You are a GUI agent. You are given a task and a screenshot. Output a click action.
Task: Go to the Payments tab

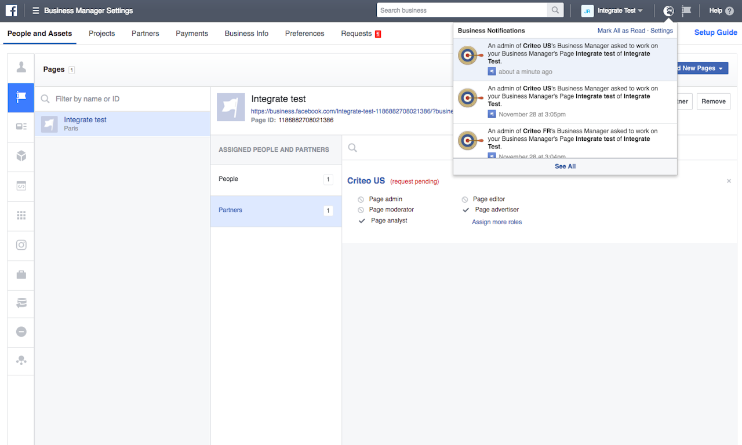192,34
